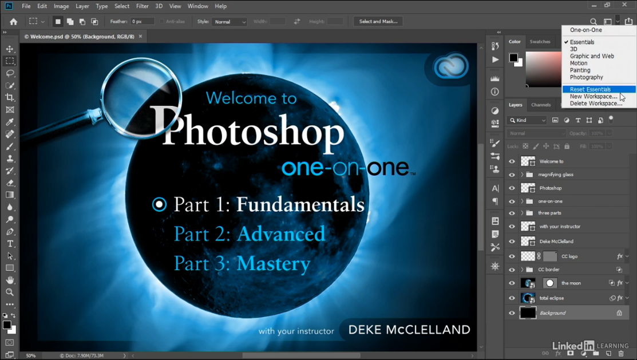This screenshot has width=637, height=360.
Task: Switch to the Channels tab
Action: [x=541, y=105]
